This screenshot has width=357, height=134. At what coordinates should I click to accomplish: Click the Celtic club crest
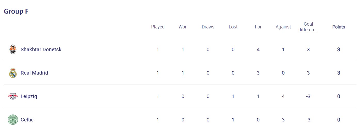tap(13, 120)
